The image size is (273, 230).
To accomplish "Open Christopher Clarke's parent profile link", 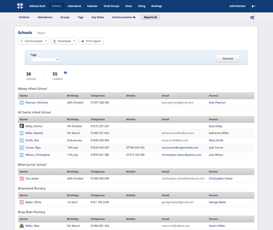I will [x=221, y=178].
